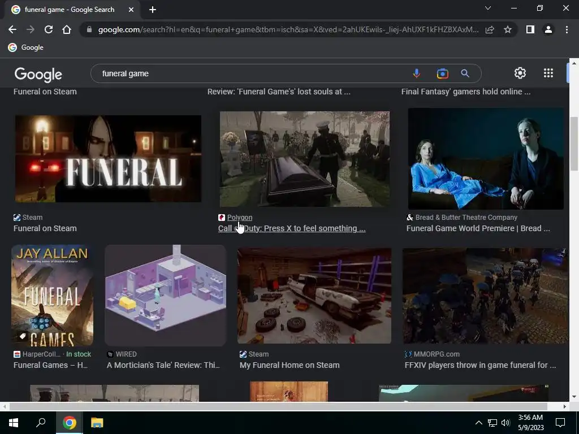This screenshot has width=579, height=434.
Task: Open the volume tray icon
Action: (x=505, y=423)
